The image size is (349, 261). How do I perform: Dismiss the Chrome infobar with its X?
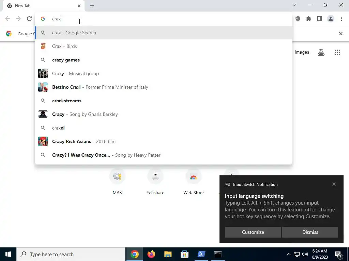pos(340,34)
